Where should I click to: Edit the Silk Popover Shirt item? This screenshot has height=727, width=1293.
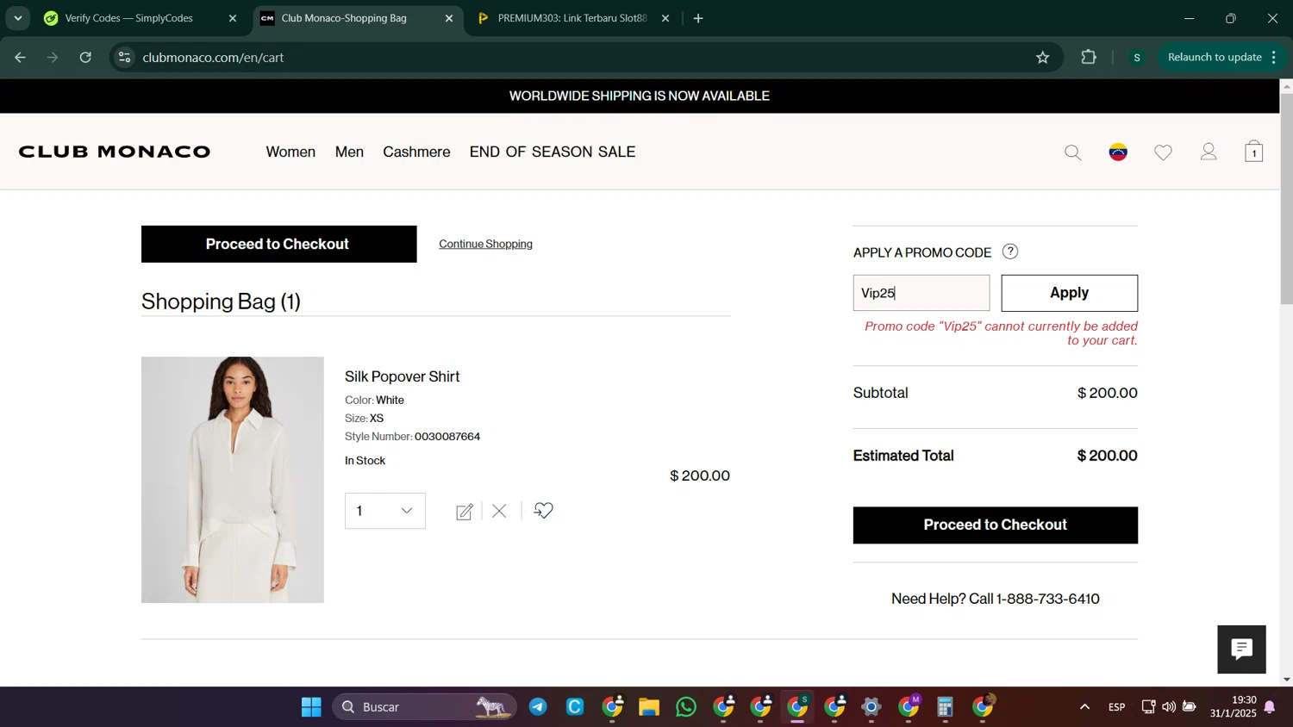point(464,512)
